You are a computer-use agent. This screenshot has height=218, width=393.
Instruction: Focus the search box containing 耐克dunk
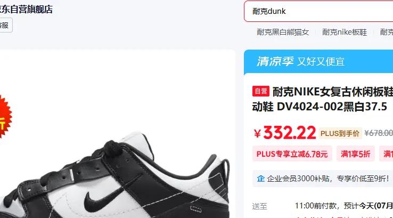coord(318,11)
